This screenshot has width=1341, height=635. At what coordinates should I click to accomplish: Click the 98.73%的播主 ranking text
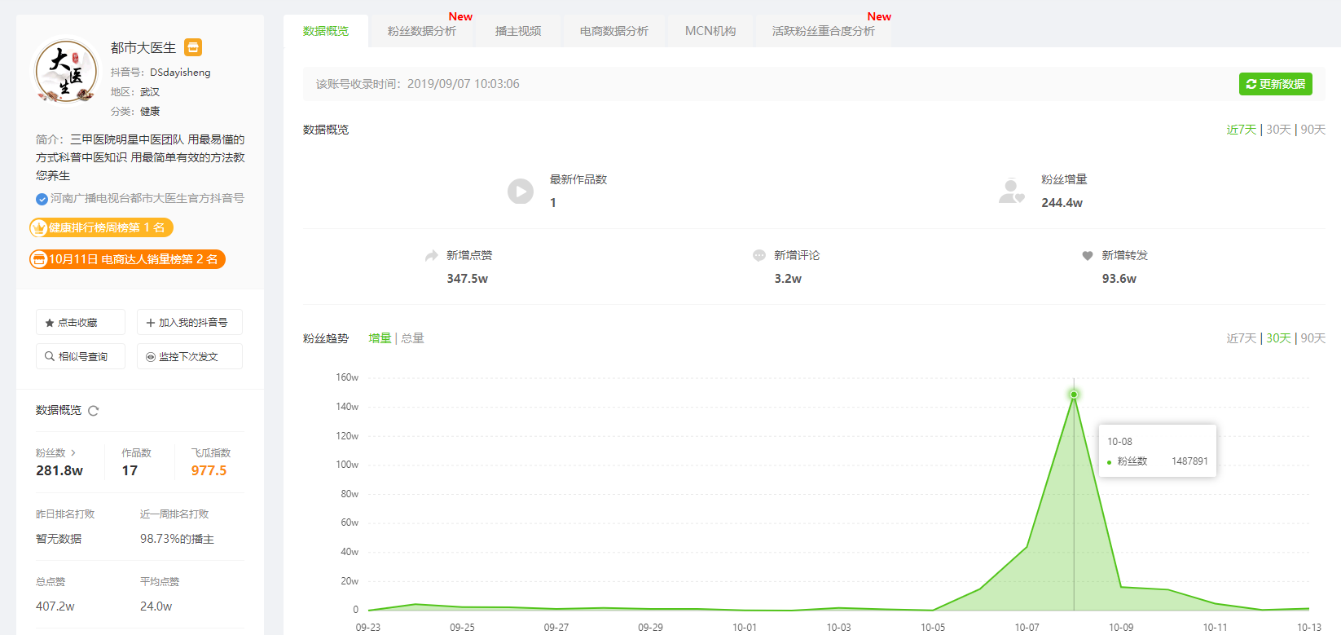coord(177,540)
